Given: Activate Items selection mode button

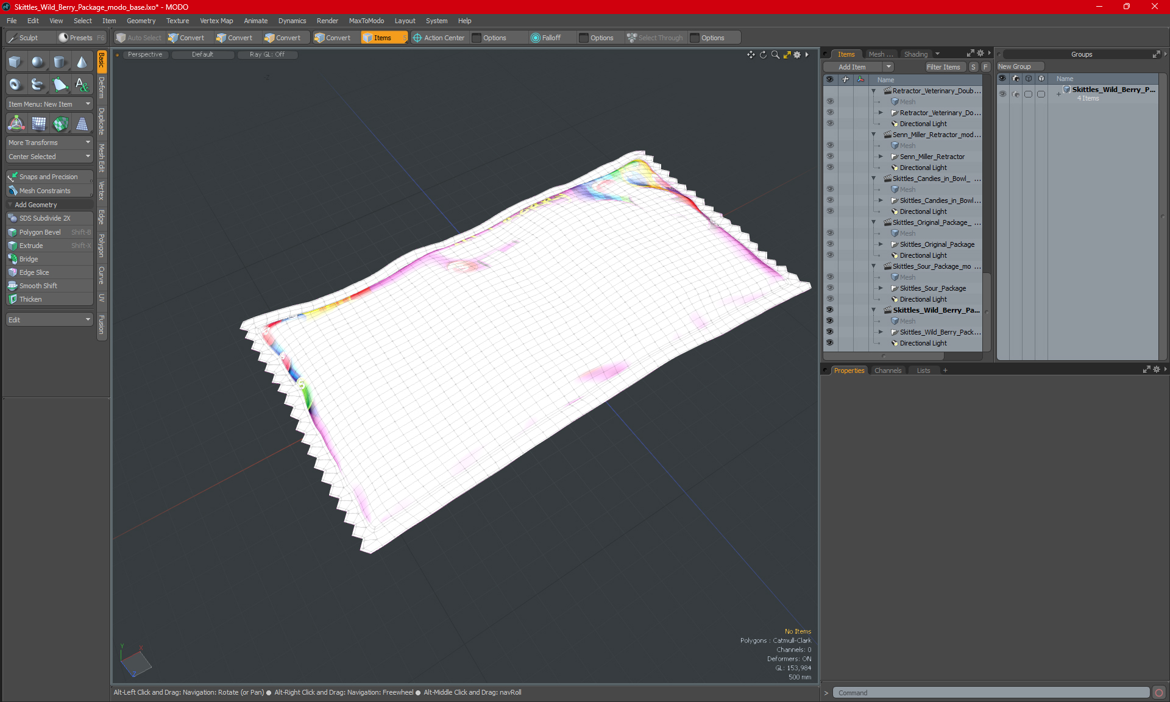Looking at the screenshot, I should click(384, 38).
